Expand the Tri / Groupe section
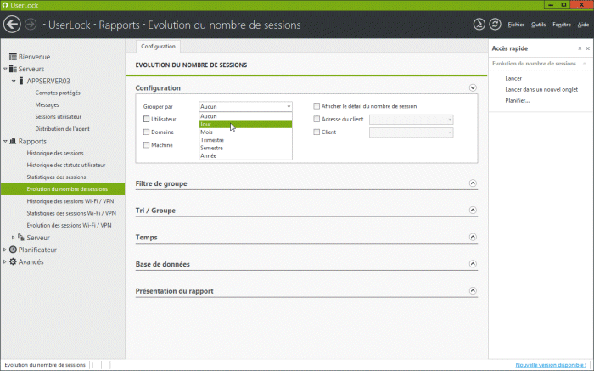Viewport: 594px width, 371px height. (473, 211)
